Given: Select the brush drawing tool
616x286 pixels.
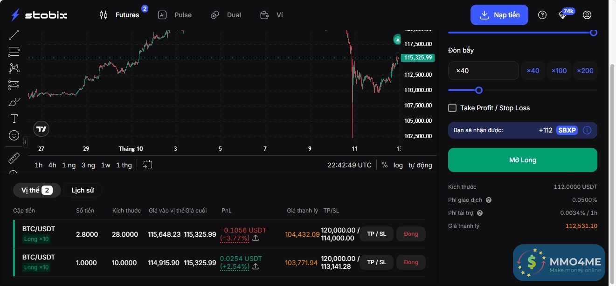Looking at the screenshot, I should click(x=14, y=102).
